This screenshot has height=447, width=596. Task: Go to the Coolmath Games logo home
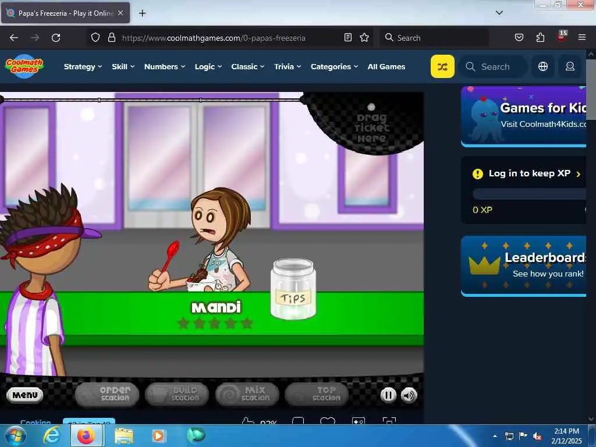pos(24,66)
